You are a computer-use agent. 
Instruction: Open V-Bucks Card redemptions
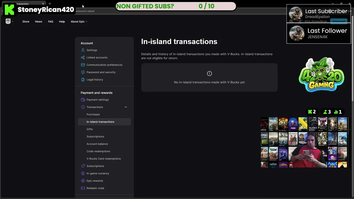coord(104,159)
